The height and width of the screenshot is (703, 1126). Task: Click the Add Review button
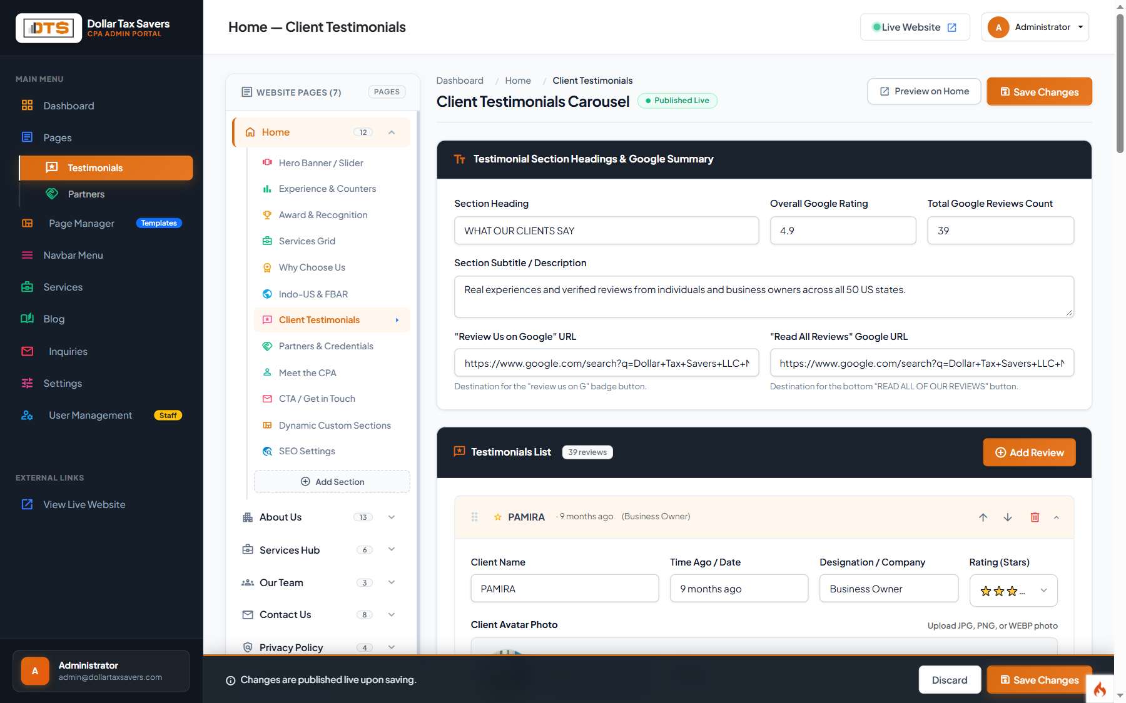point(1029,452)
